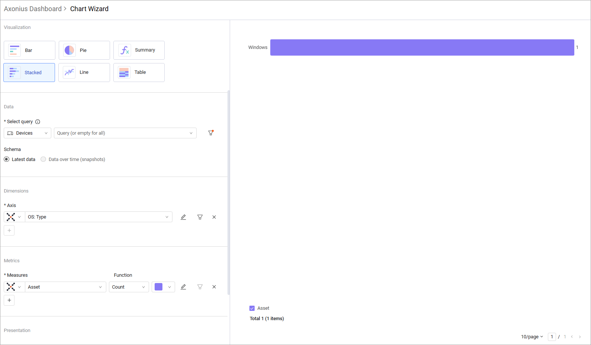This screenshot has height=345, width=591.
Task: Add a new measure metric
Action: [x=9, y=300]
